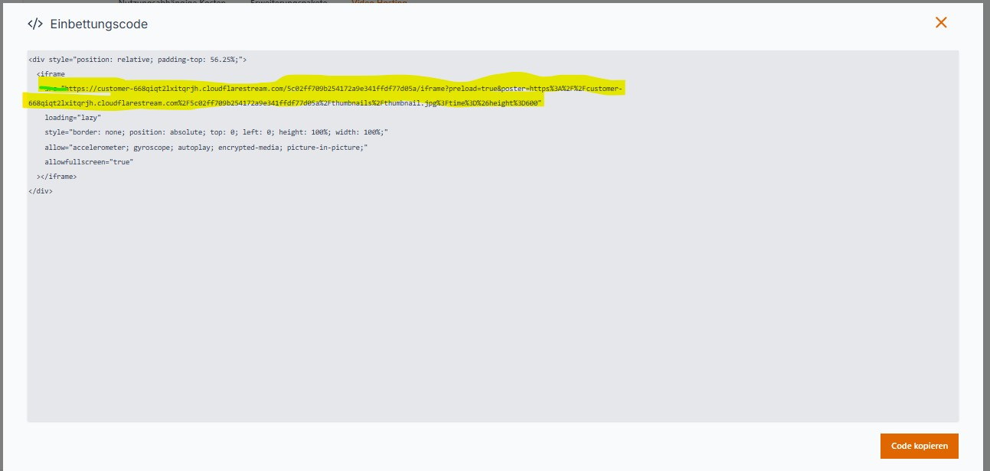Click the allowfullscreen="true" line
The image size is (990, 471).
[89, 162]
